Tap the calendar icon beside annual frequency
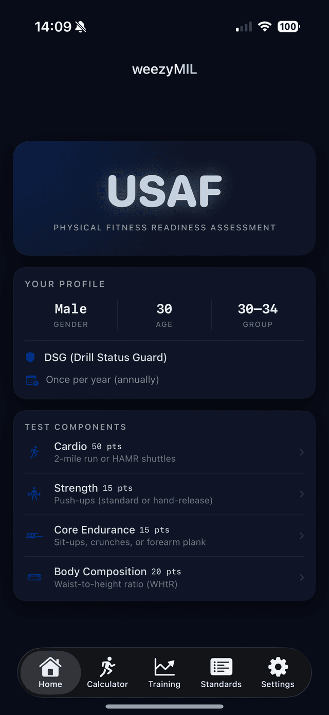Viewport: 329px width, 715px height. [x=32, y=380]
